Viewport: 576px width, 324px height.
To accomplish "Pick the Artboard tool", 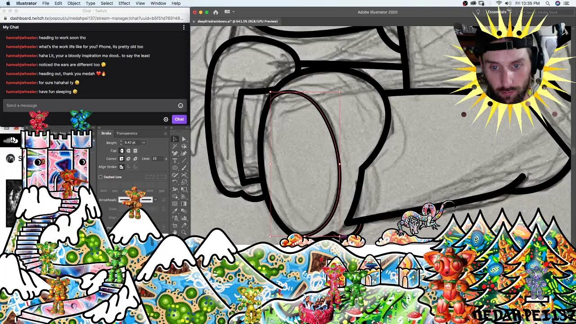I will (x=175, y=225).
